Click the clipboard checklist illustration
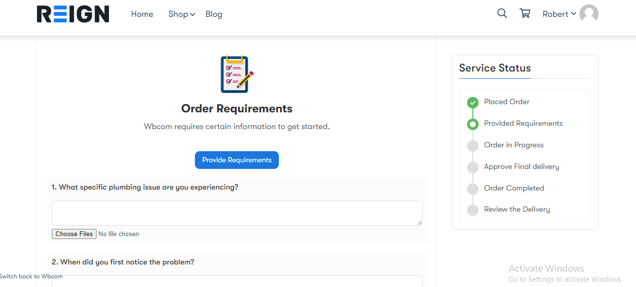 pos(237,74)
